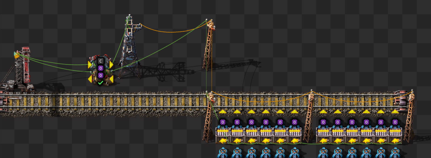431x158 pixels.
Task: Click the fourth purple 0 icon above the chests
Action: (x=266, y=122)
